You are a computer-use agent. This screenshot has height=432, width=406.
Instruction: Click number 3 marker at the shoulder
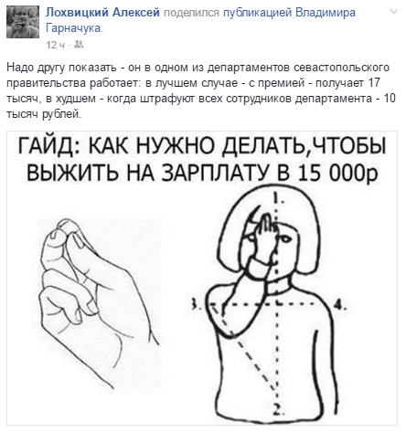click(x=194, y=304)
